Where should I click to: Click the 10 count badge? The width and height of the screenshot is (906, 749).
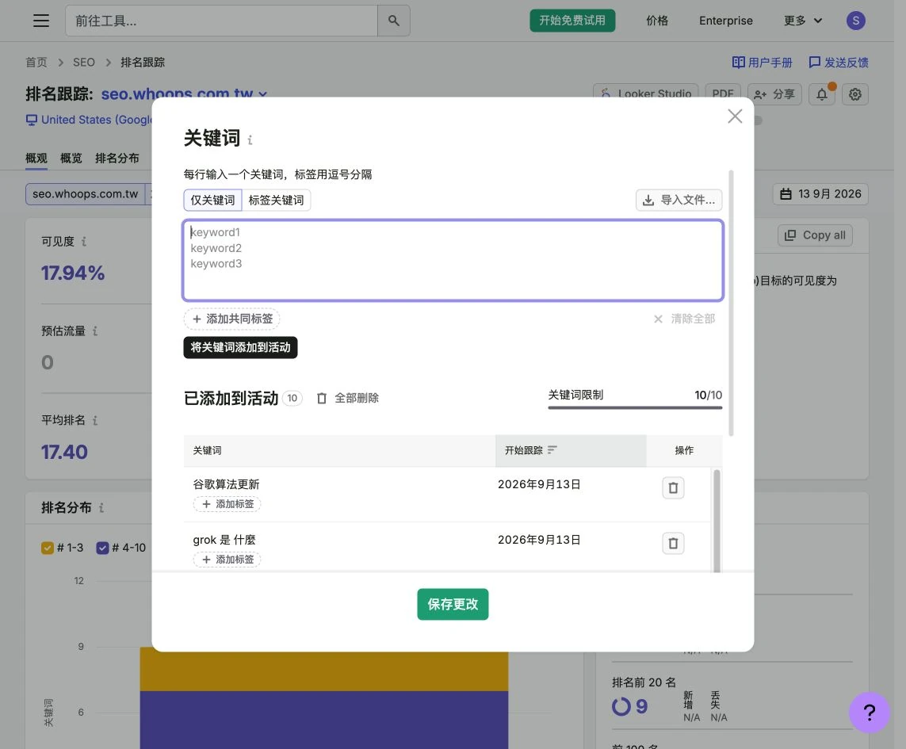(292, 398)
